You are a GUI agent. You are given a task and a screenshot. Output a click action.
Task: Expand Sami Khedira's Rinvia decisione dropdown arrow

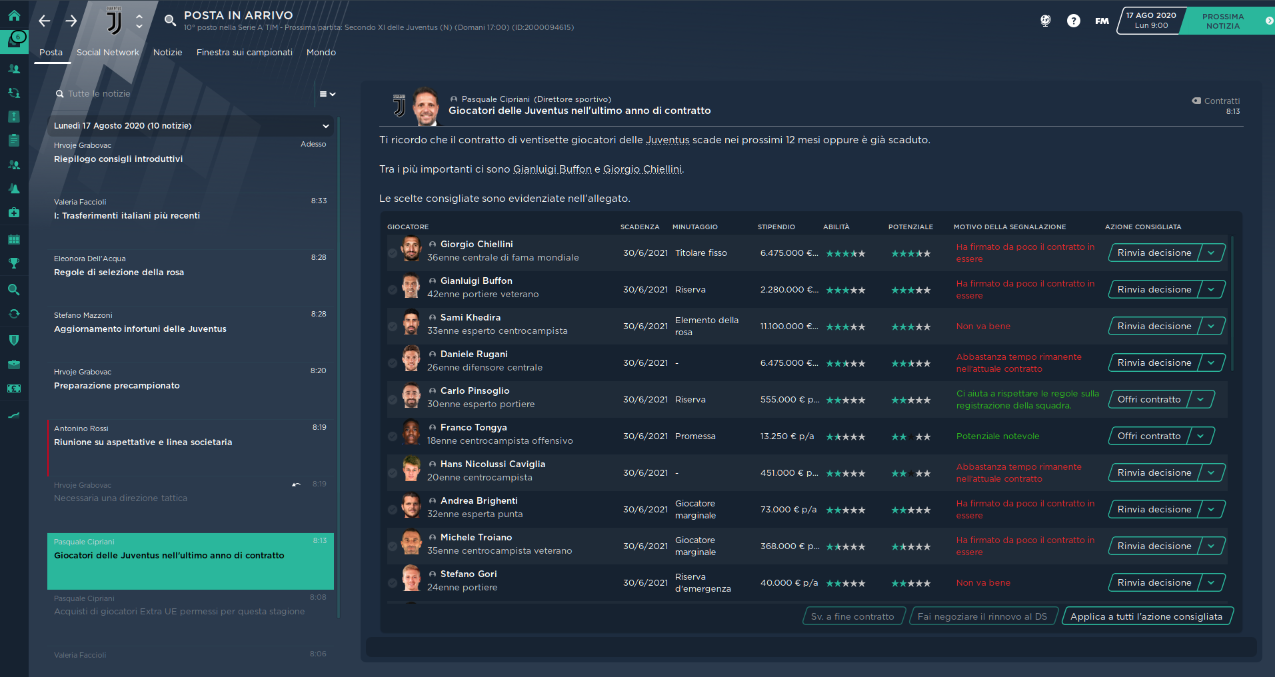[x=1211, y=326]
